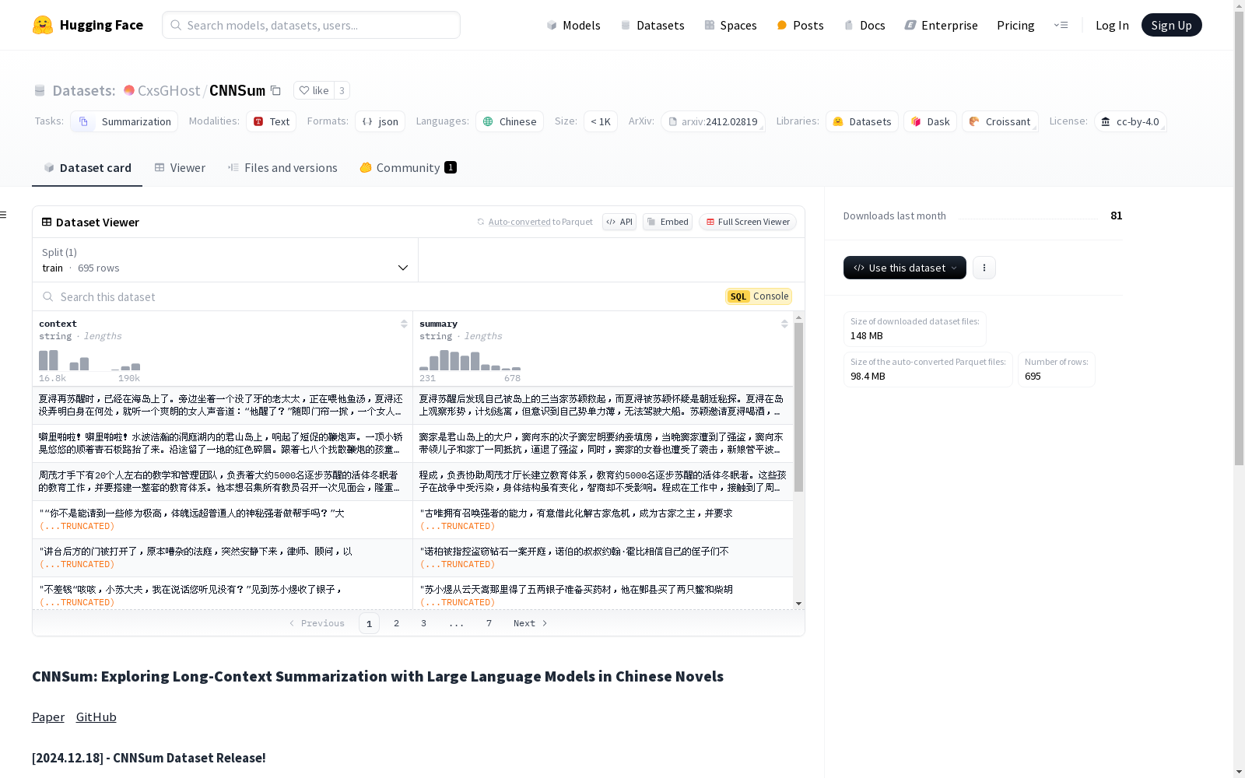Screen dimensions: 1245x778
Task: Open Spaces in the top navigation
Action: point(730,25)
